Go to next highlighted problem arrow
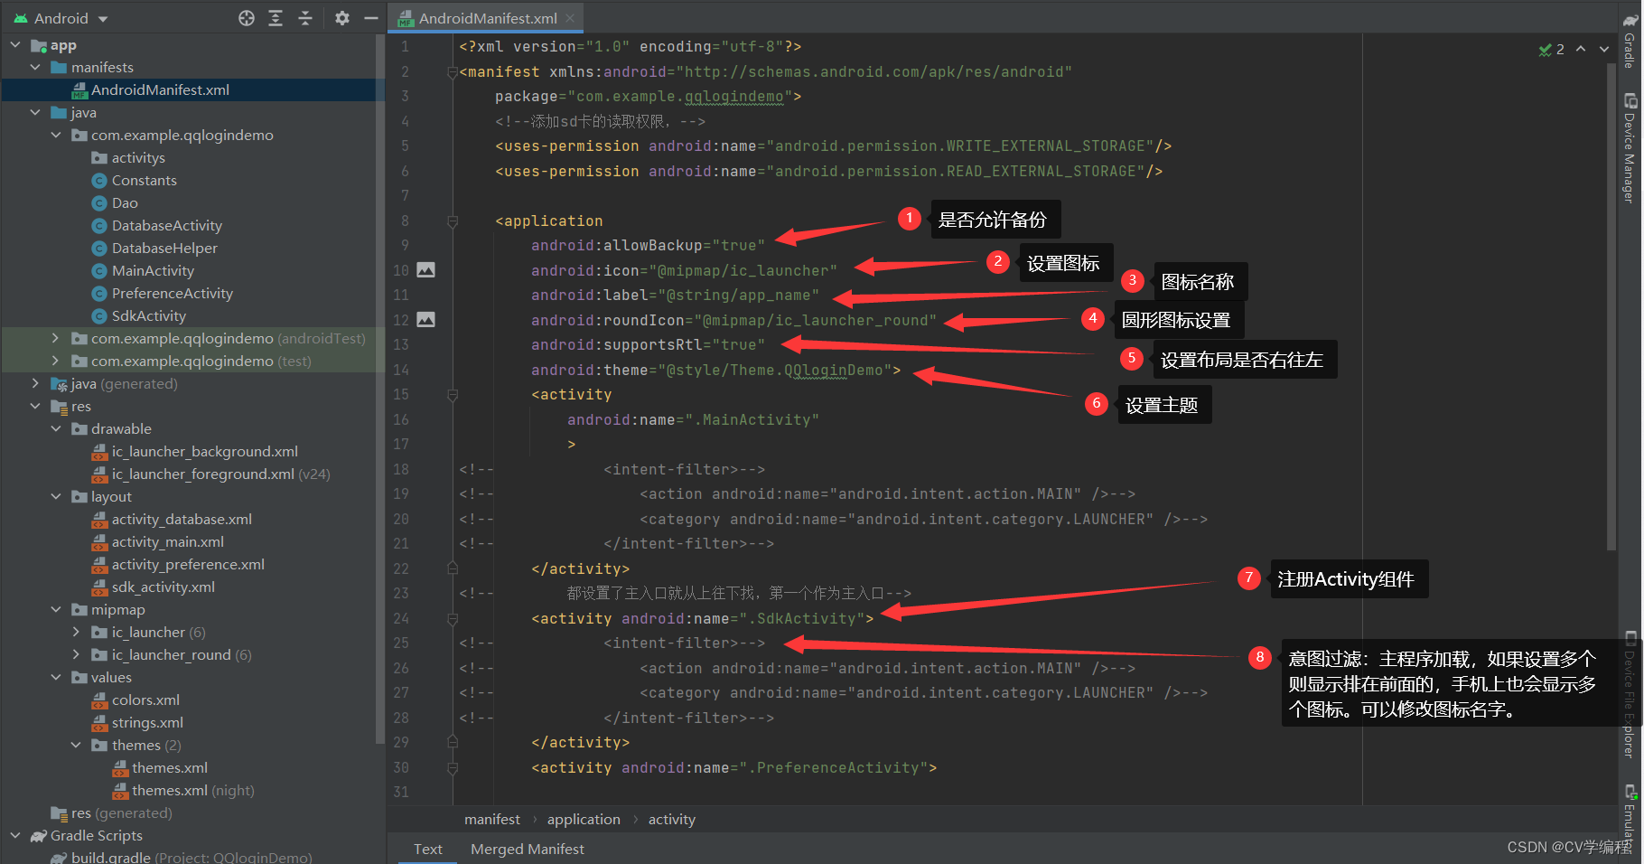1644x864 pixels. 1604,49
